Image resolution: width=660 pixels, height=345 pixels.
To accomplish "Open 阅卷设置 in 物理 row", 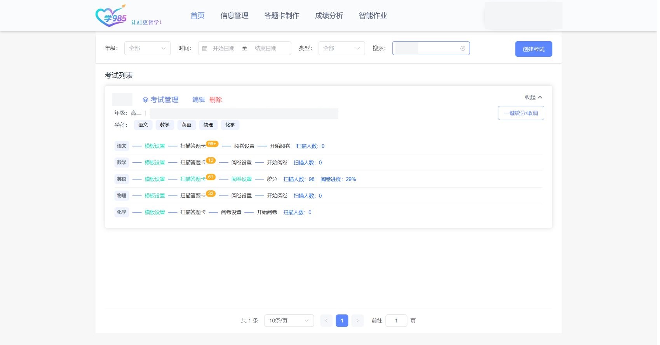I will coord(242,196).
